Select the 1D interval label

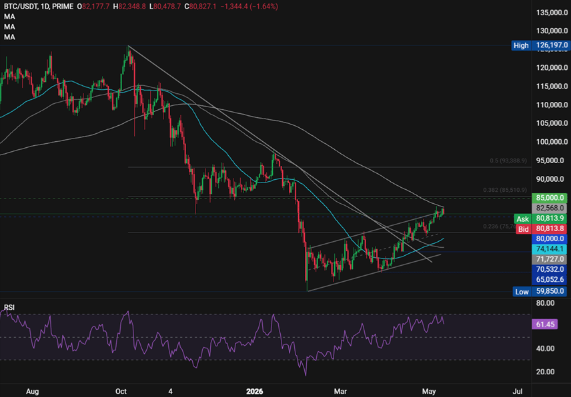46,7
